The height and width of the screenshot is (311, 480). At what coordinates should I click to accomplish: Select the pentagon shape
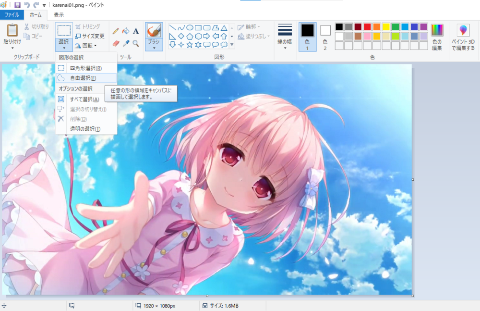pos(190,37)
